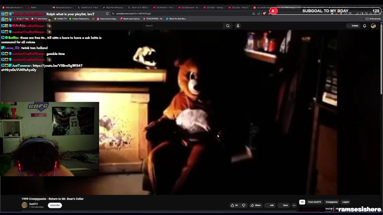The image size is (383, 215).
Task: Bookmark this page using address bar icon
Action: [107, 13]
